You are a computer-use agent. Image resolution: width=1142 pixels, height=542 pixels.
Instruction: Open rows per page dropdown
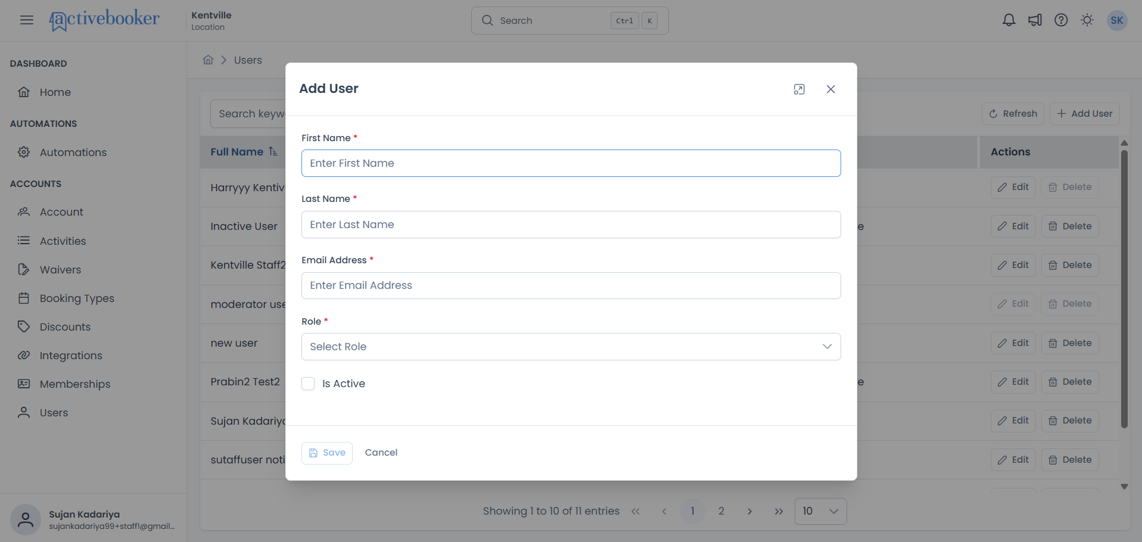click(x=820, y=511)
